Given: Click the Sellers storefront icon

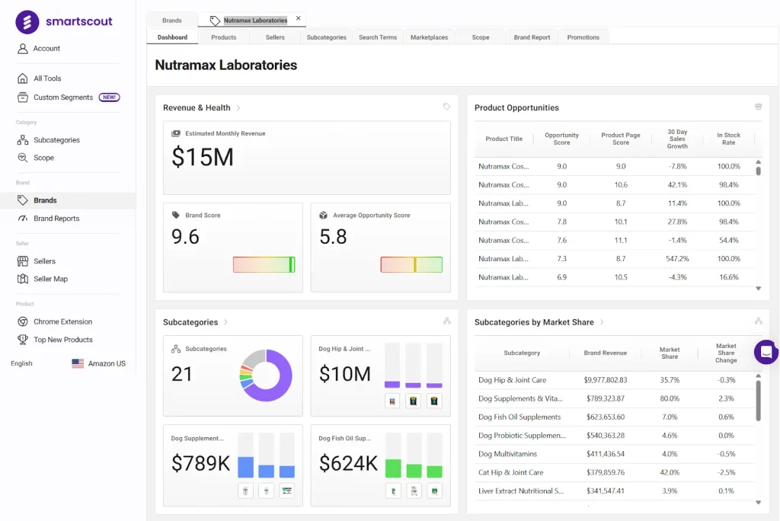Looking at the screenshot, I should click(x=22, y=261).
